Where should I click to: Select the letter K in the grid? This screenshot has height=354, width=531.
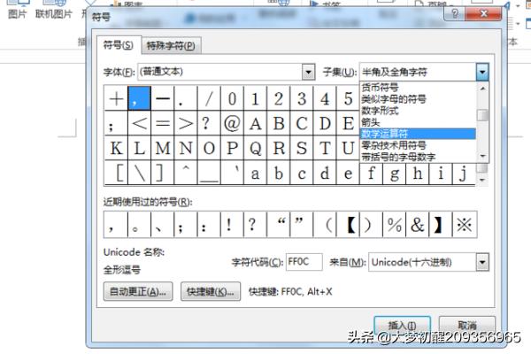116,148
